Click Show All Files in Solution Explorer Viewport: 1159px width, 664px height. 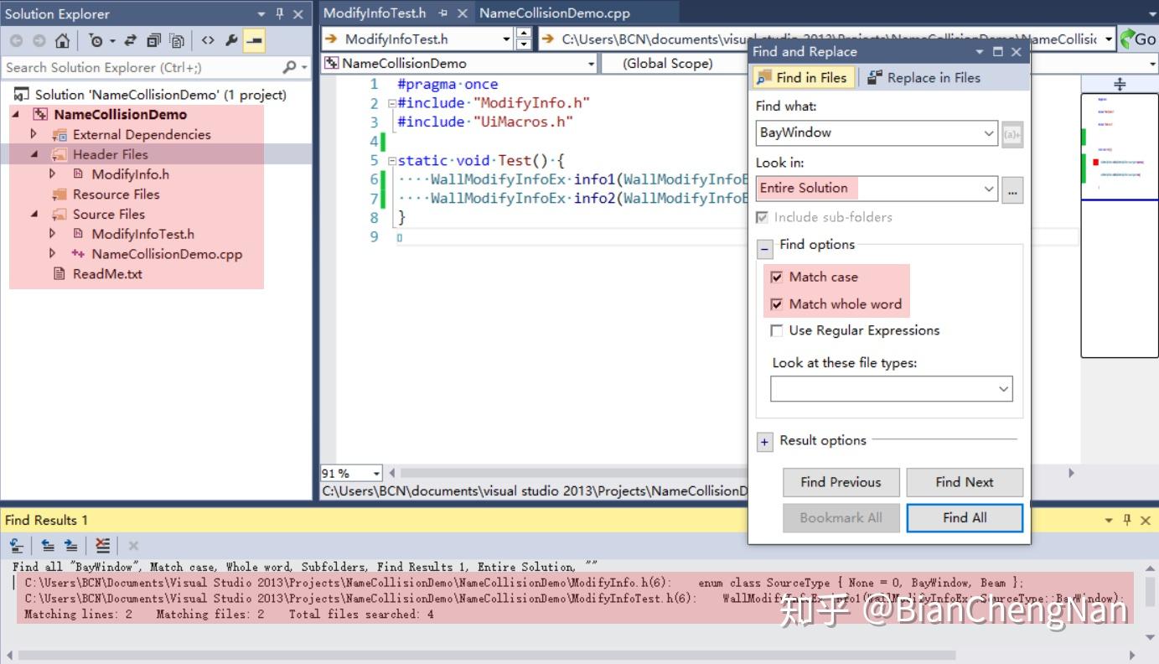pyautogui.click(x=177, y=39)
